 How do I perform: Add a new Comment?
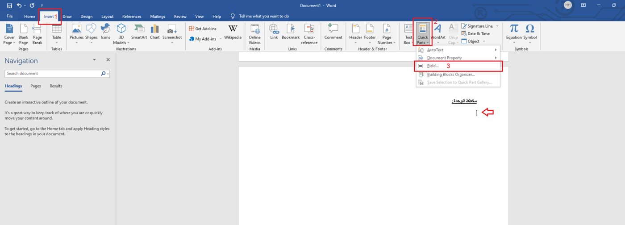pos(333,32)
